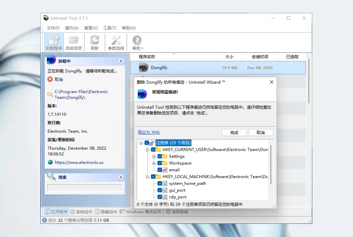Click the 搜索 panel search input field
The width and height of the screenshot is (353, 237).
click(85, 187)
